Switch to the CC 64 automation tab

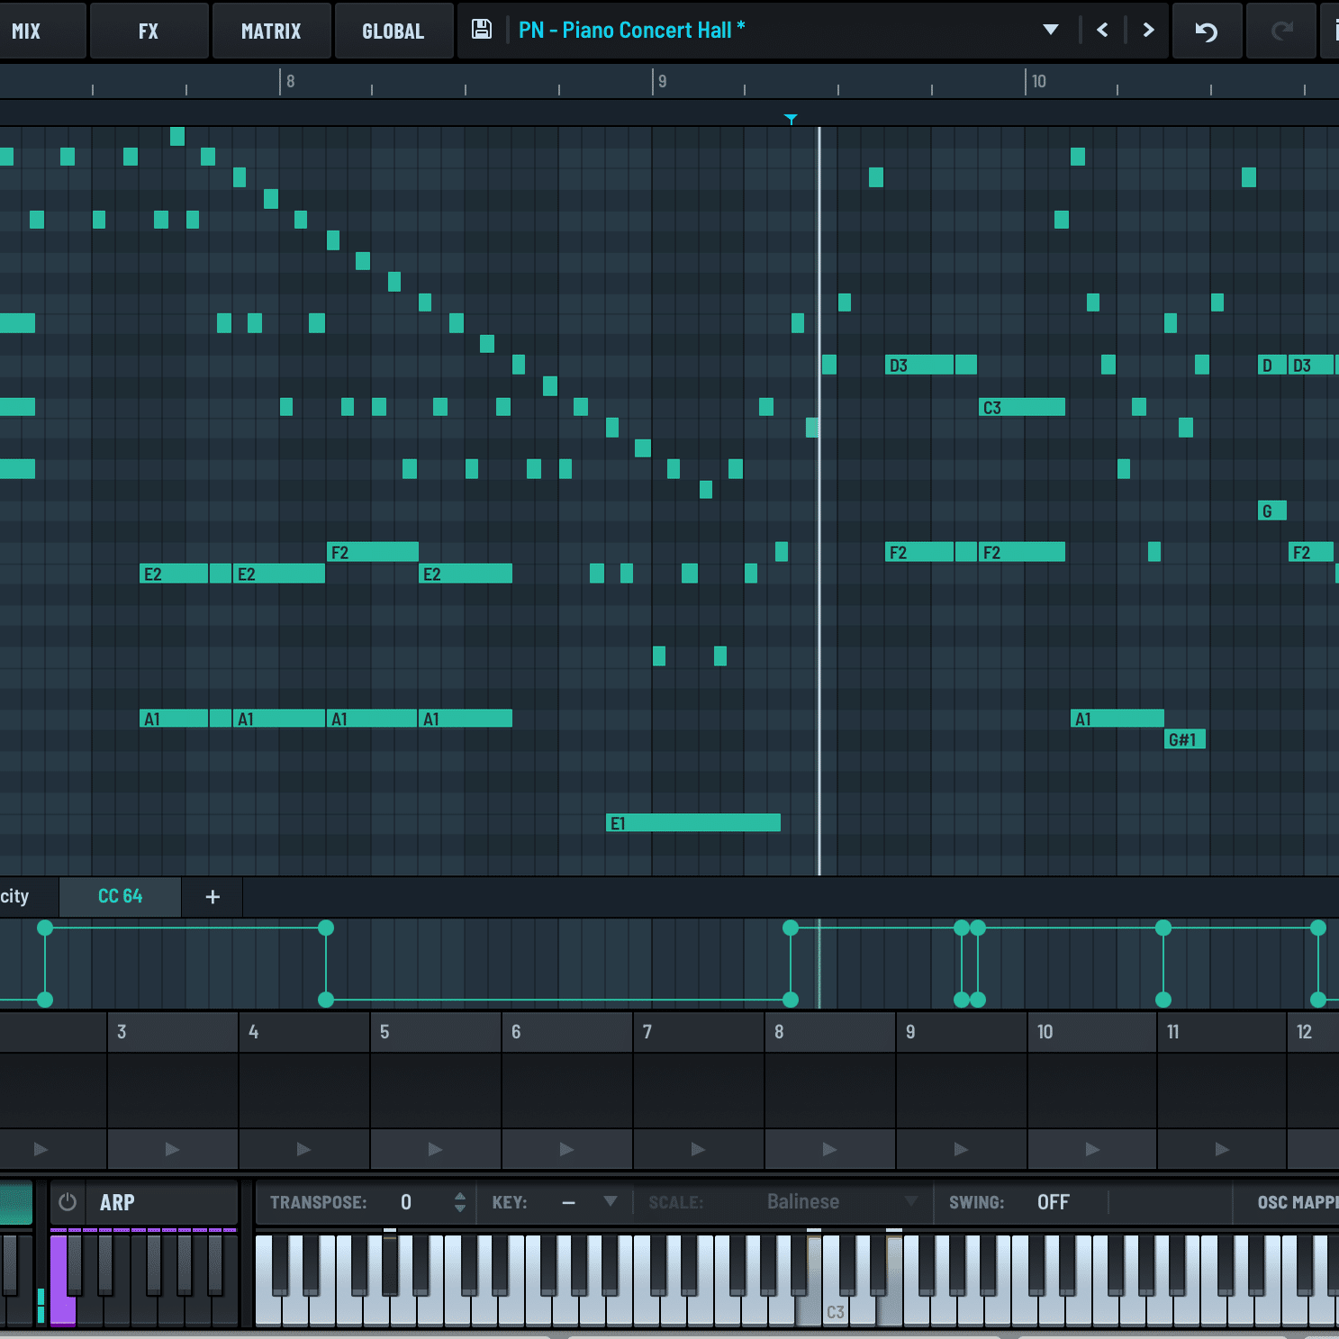tap(120, 896)
